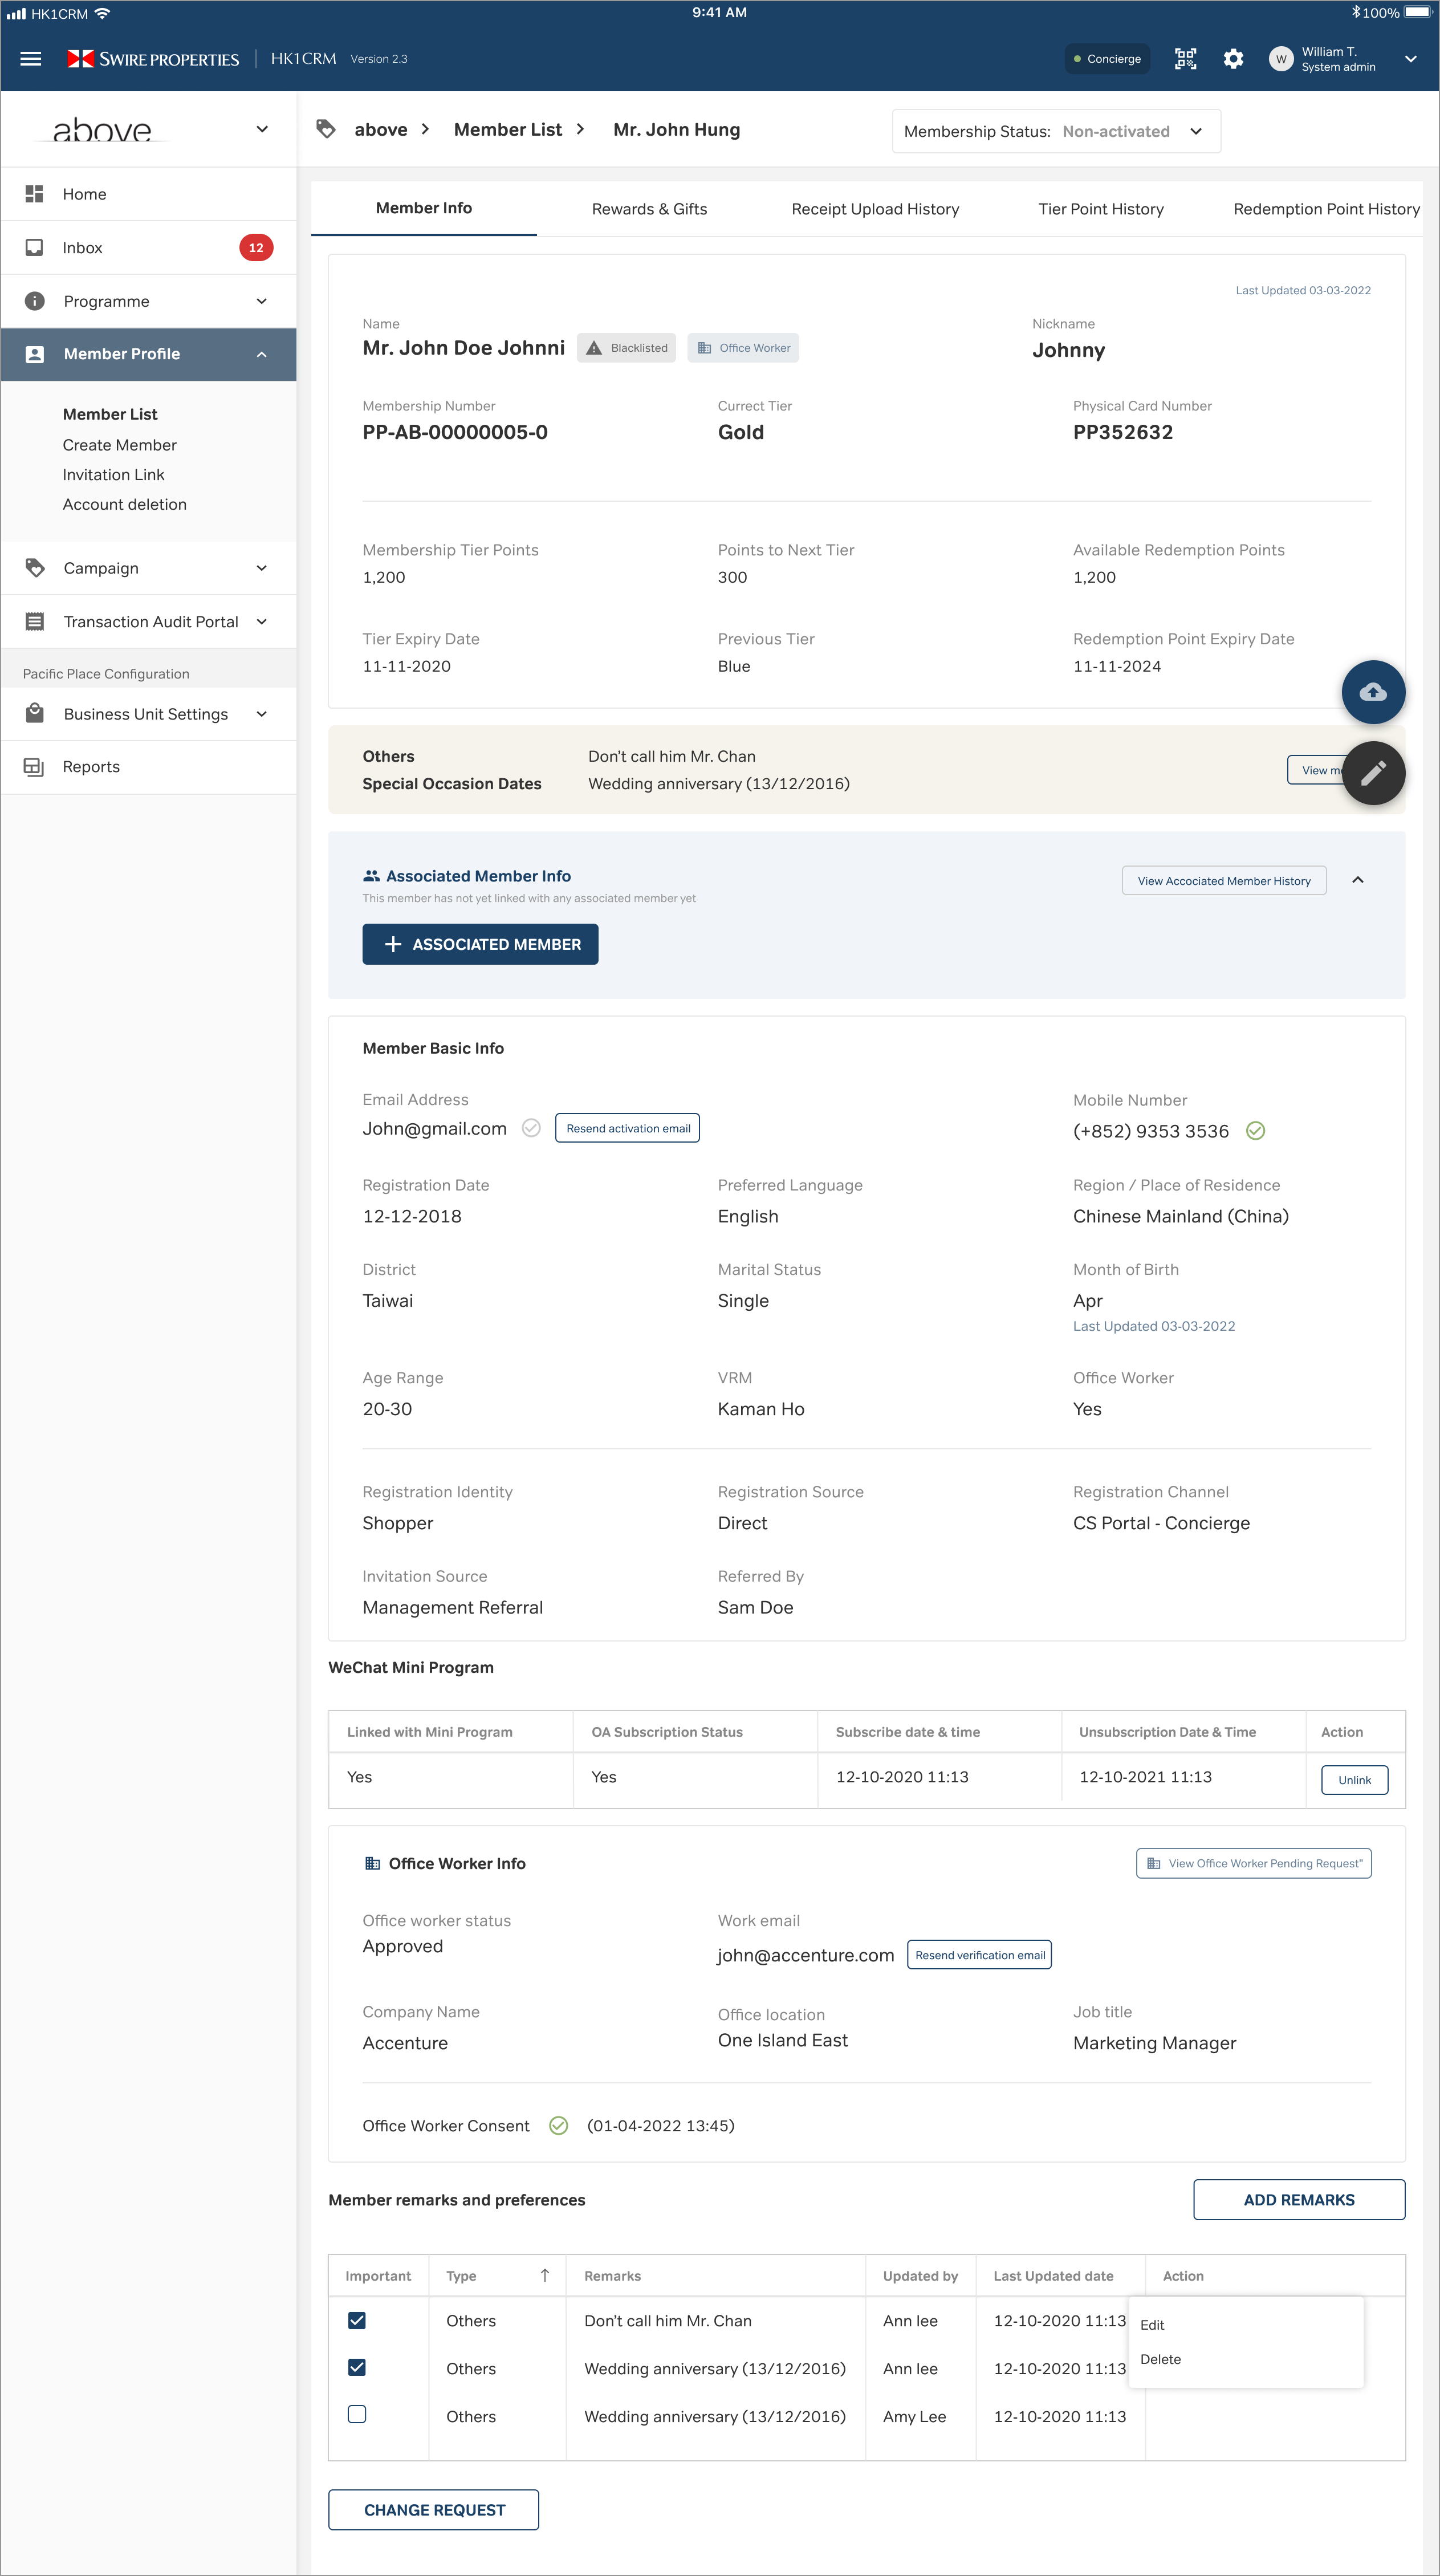Open the Redemption Point History tab

pyautogui.click(x=1326, y=209)
